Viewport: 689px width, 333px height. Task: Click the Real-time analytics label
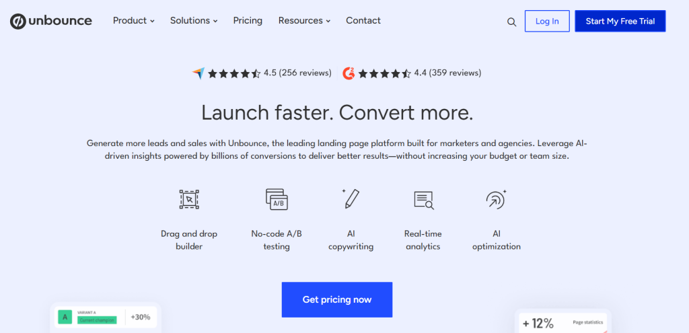(x=423, y=240)
